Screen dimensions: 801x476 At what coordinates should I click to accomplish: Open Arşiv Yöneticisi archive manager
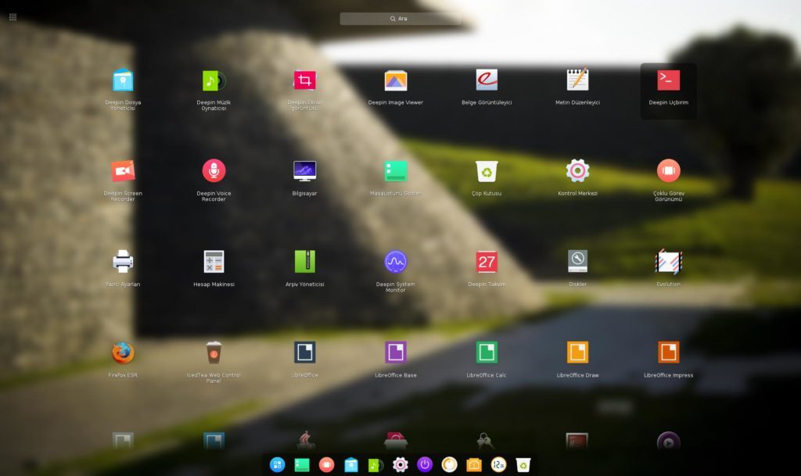click(304, 263)
